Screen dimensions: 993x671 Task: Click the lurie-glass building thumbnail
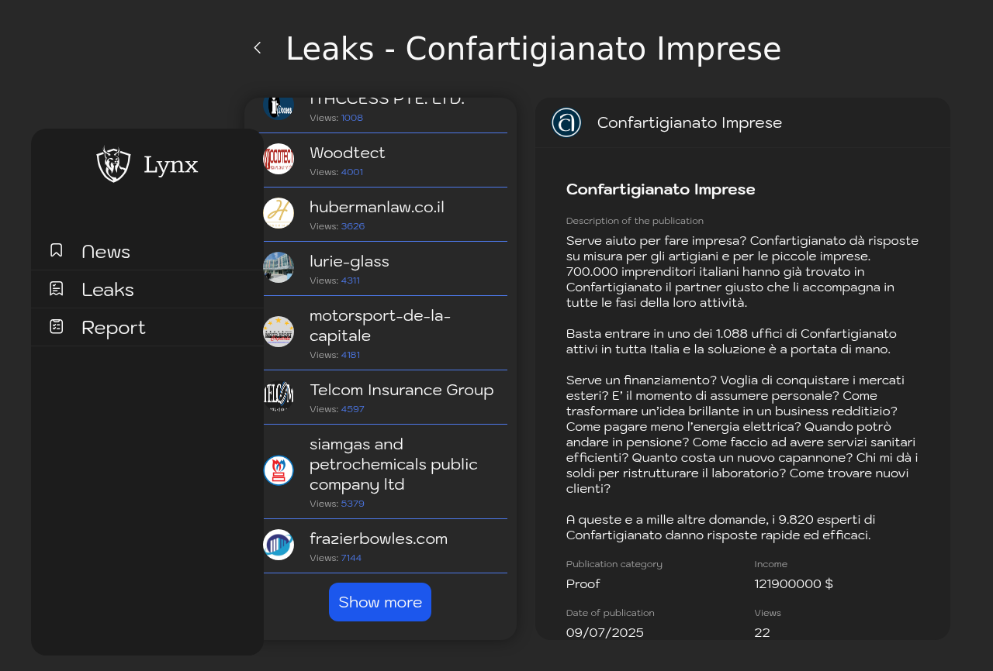pyautogui.click(x=279, y=267)
